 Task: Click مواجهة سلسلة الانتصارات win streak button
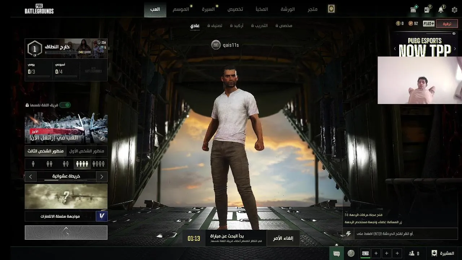tap(60, 216)
